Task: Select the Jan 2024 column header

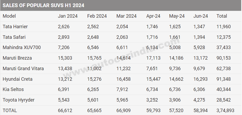Action: click(68, 16)
